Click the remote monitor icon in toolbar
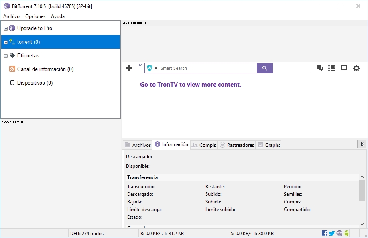Viewport: 368px width, 238px height. pos(344,68)
